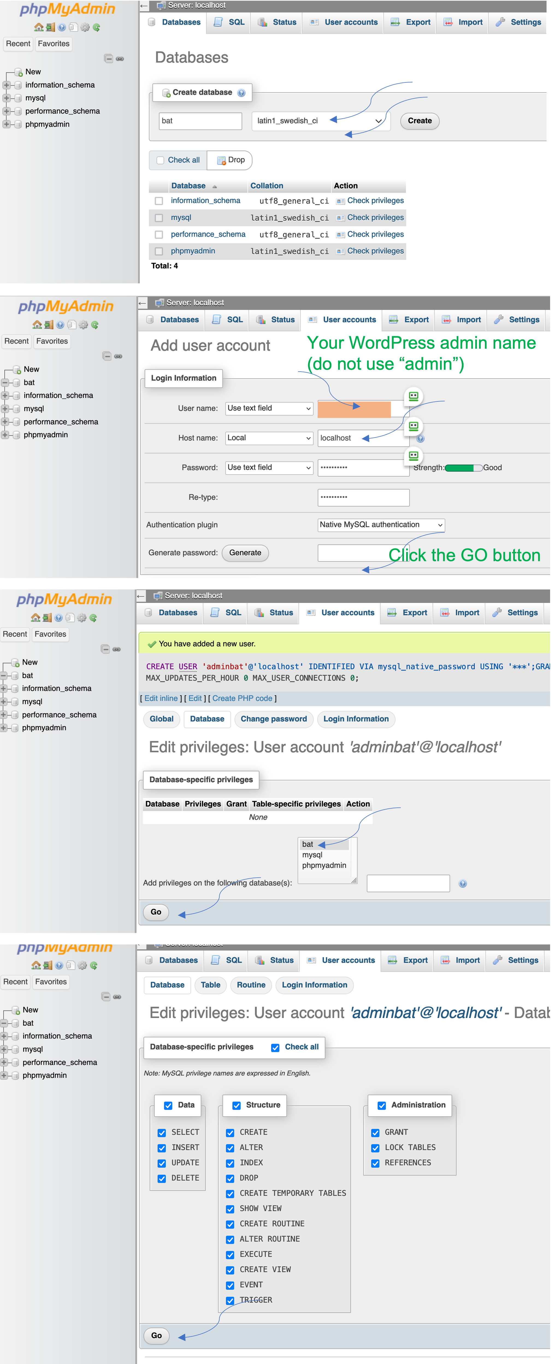Click the Status chart icon on the privileges checklist page tab bar
Image resolution: width=552 pixels, height=1364 pixels.
click(x=260, y=960)
